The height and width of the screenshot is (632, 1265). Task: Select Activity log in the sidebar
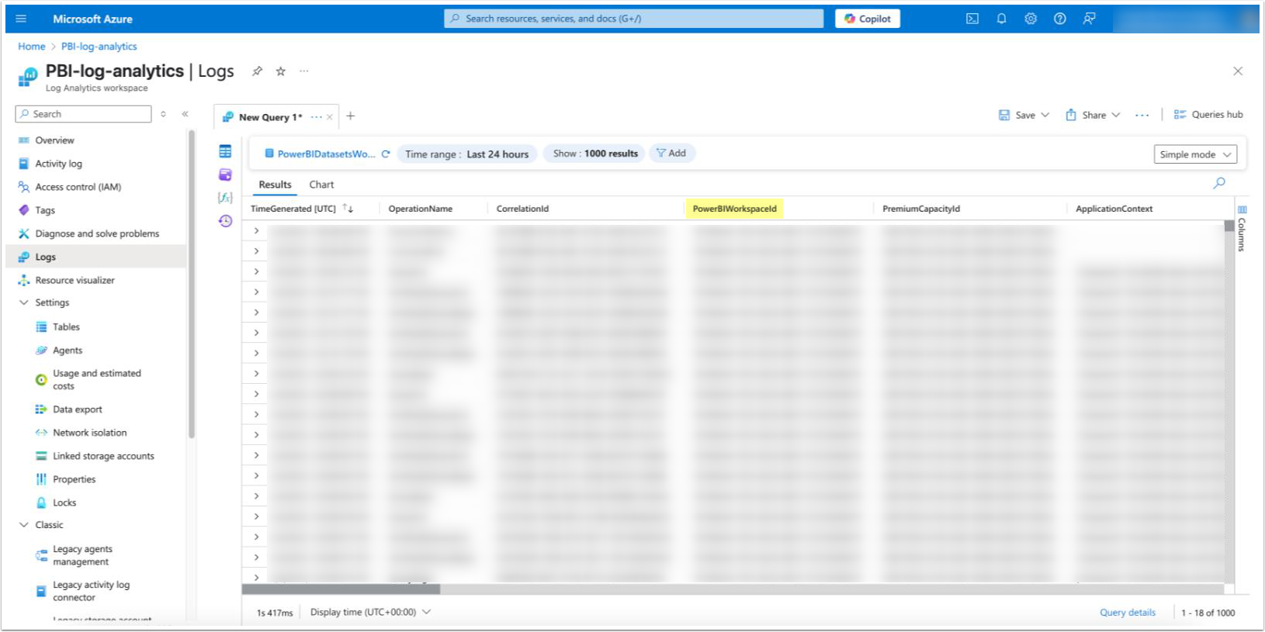[x=58, y=164]
